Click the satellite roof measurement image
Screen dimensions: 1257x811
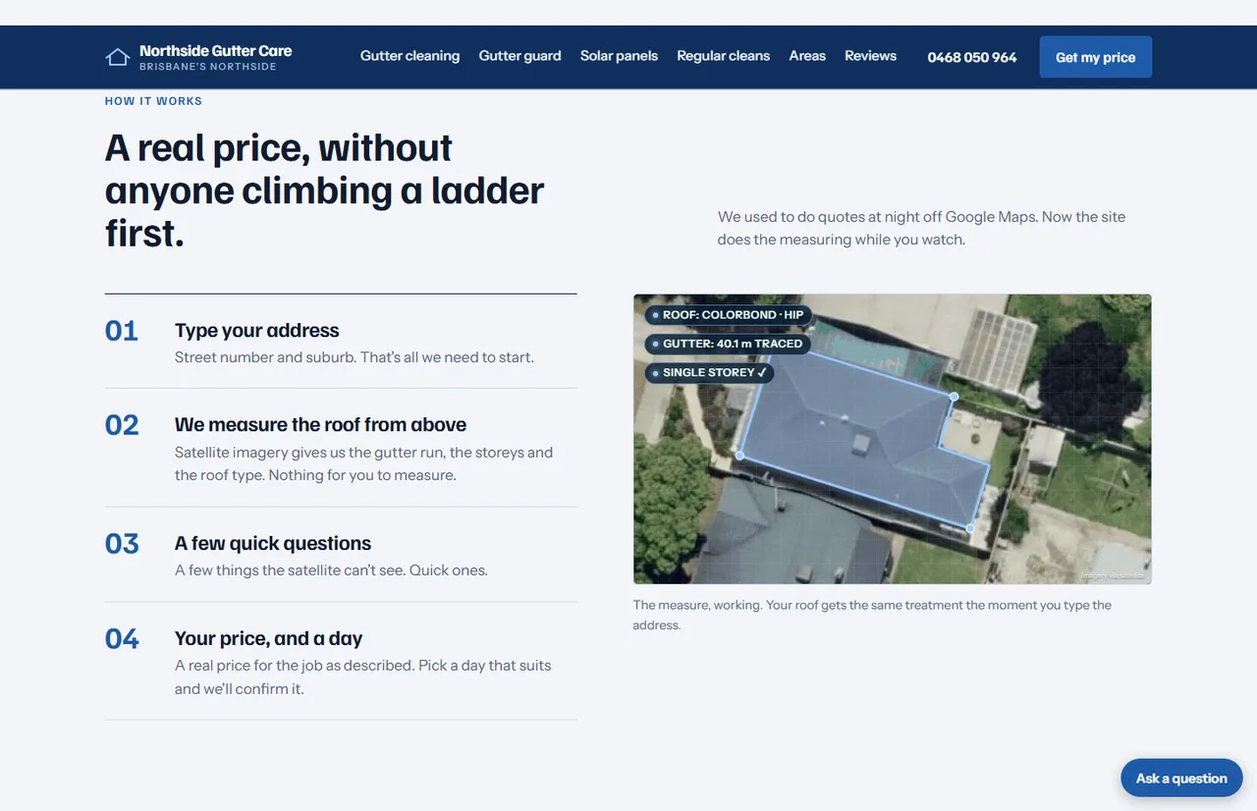click(892, 439)
